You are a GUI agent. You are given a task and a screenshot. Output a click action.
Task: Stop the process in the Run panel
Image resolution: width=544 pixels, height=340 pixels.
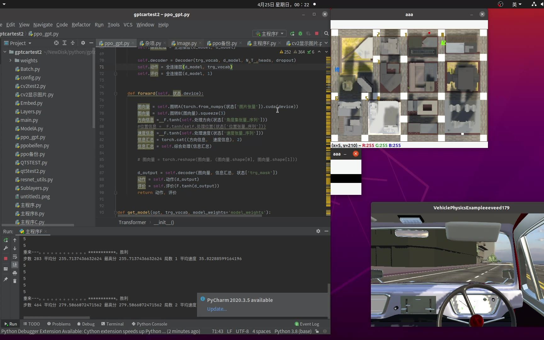[6, 258]
